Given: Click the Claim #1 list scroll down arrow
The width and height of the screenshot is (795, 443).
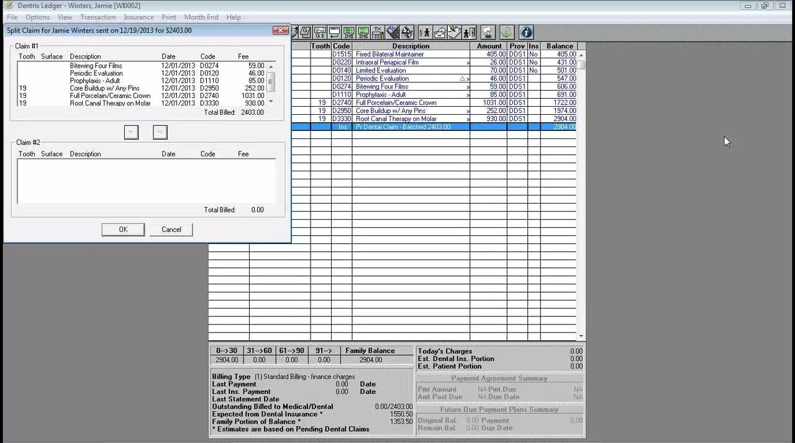Looking at the screenshot, I should click(x=271, y=101).
